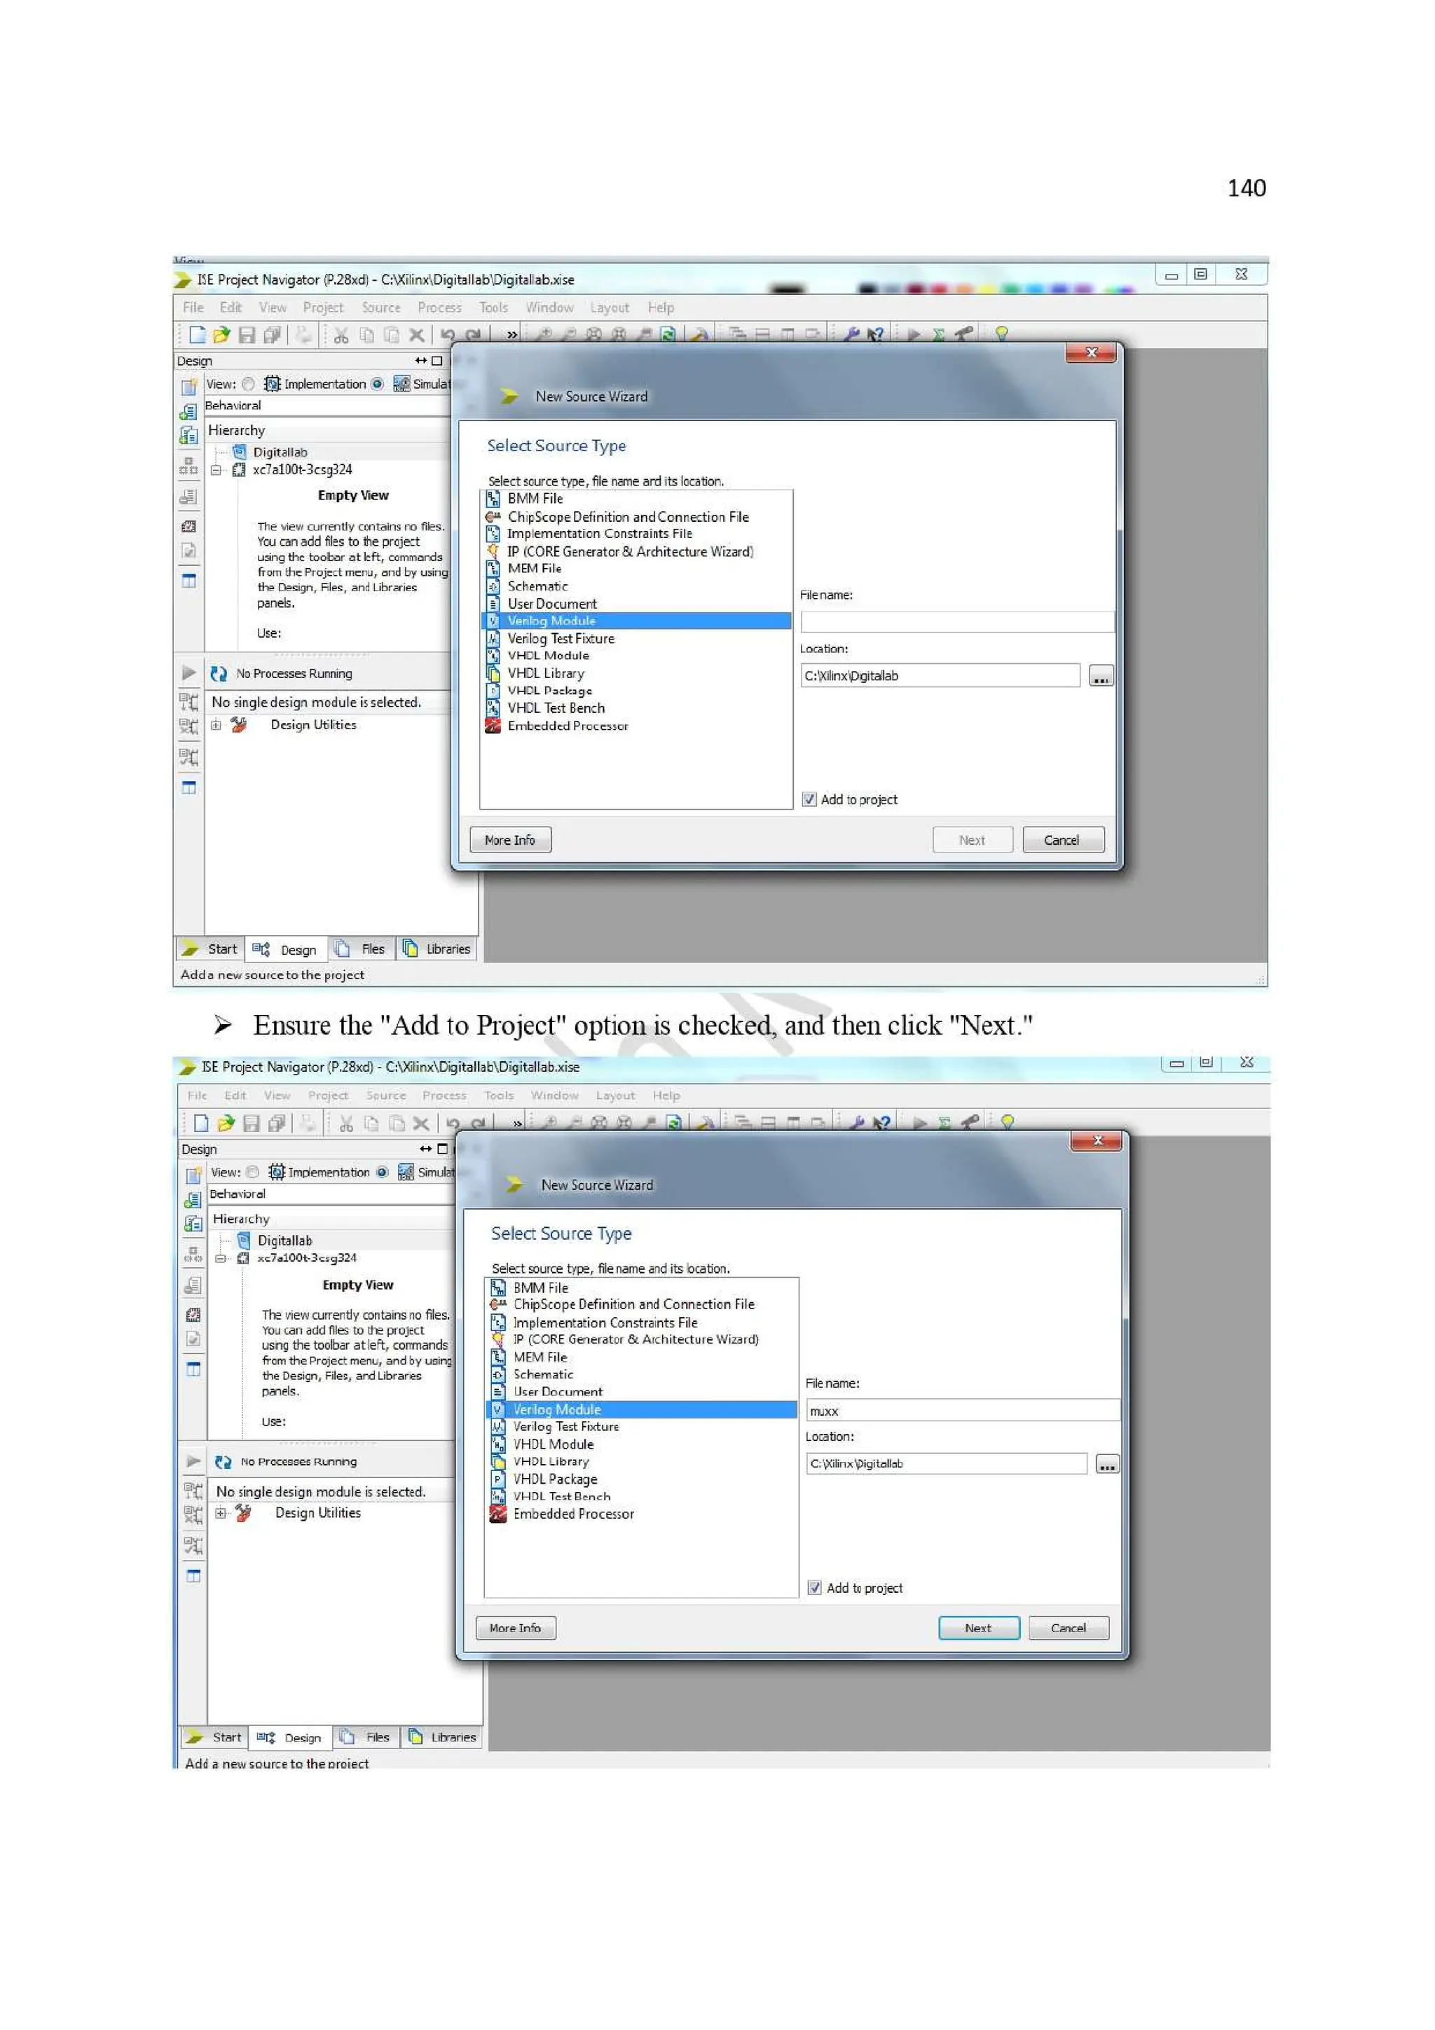1435x2030 pixels.
Task: Click refresh icon beside No Processes Running, second screenshot
Action: pyautogui.click(x=223, y=1461)
